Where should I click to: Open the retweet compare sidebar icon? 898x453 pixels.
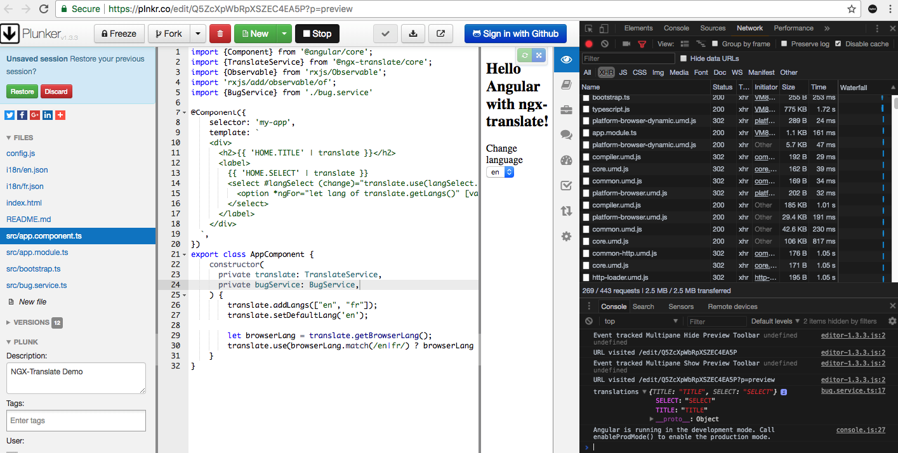point(566,211)
